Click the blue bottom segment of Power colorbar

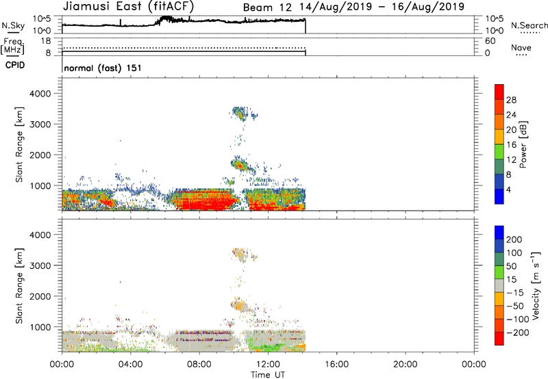(499, 196)
